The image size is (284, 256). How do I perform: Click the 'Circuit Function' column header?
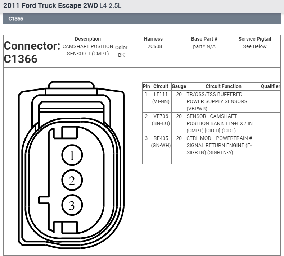pos(223,87)
